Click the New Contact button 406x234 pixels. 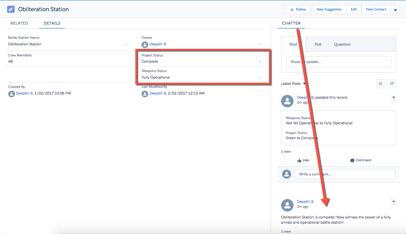click(376, 10)
